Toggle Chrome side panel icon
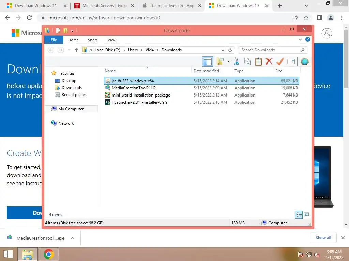Image resolution: width=349 pixels, height=261 pixels. (x=320, y=18)
